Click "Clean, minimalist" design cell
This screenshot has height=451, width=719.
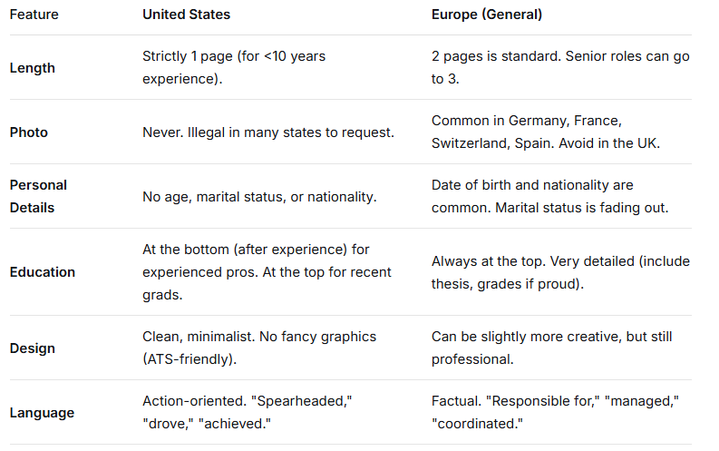click(x=258, y=348)
